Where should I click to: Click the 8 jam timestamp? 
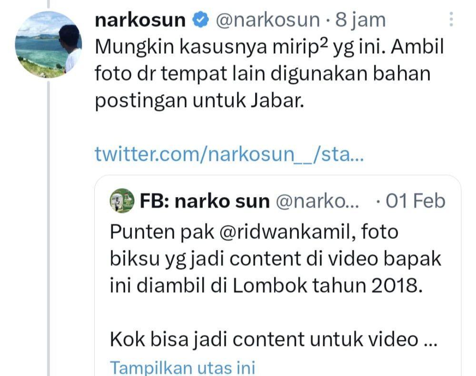coord(360,20)
